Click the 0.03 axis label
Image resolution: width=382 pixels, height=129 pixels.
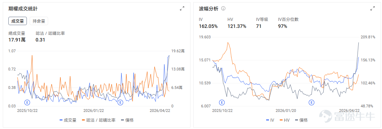coord(12,106)
